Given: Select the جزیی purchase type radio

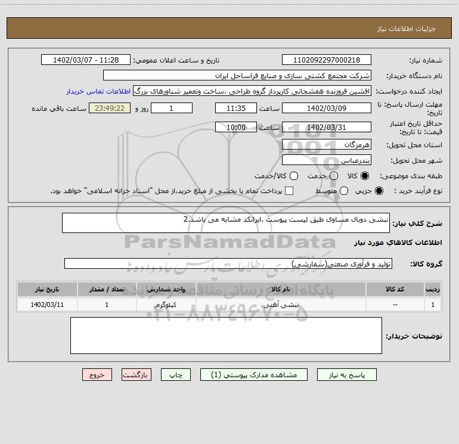Looking at the screenshot, I should pos(379,191).
